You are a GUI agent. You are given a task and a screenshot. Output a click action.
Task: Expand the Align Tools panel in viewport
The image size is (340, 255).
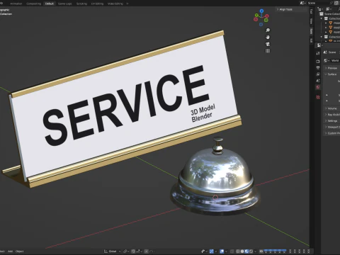(x=285, y=9)
